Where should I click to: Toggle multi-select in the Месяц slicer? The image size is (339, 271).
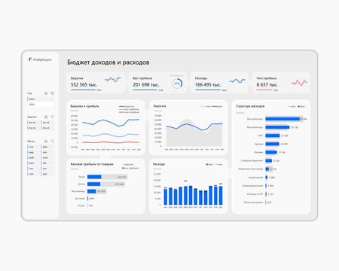click(x=46, y=142)
